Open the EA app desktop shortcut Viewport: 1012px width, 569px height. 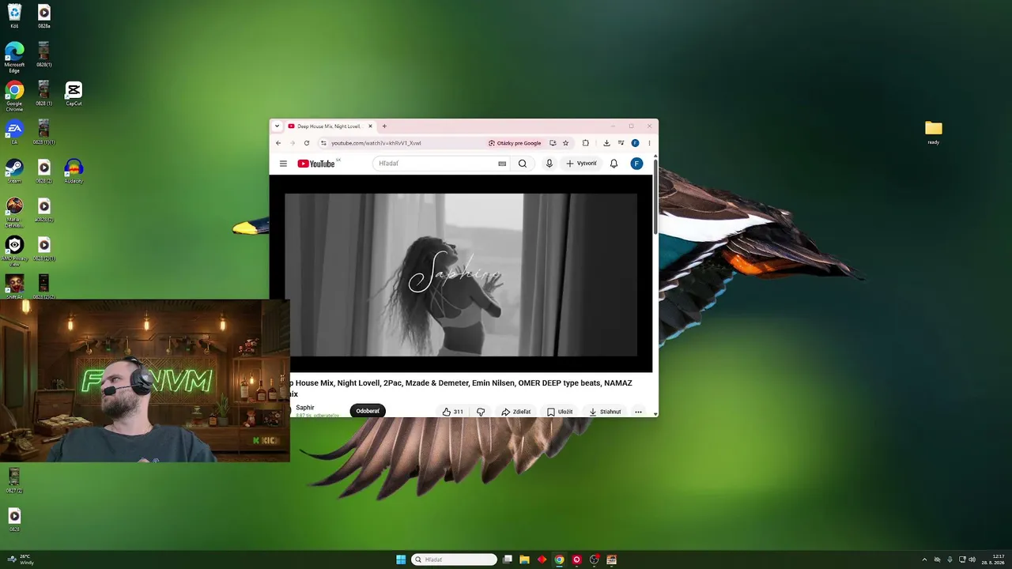point(14,131)
